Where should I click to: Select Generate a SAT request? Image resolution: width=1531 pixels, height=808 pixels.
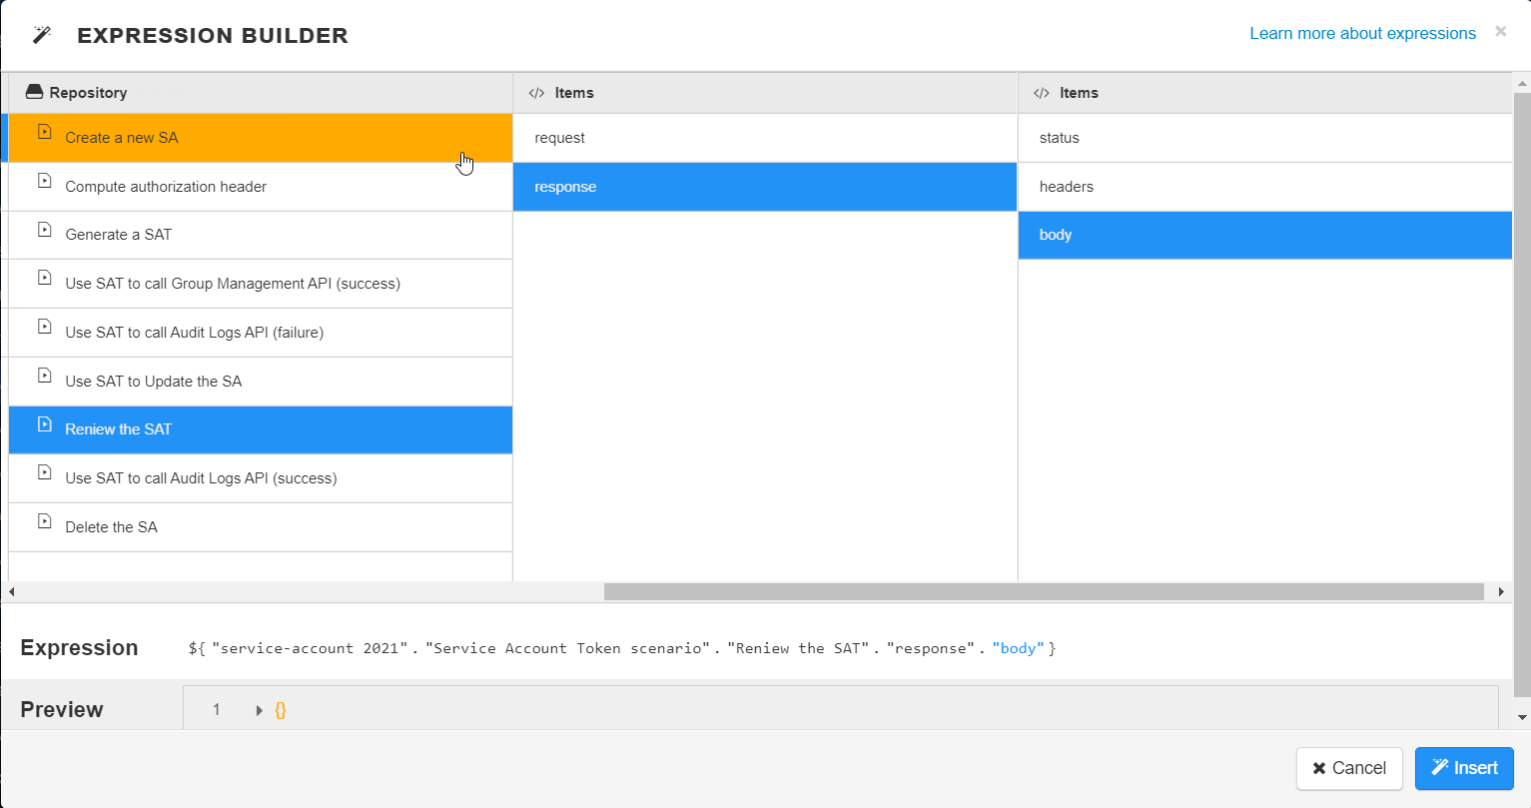(x=261, y=235)
